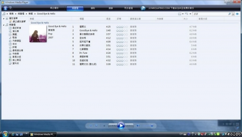The width and height of the screenshot is (242, 137).
Task: Switch to the Library (媒體櫃) tab
Action: (75, 8)
